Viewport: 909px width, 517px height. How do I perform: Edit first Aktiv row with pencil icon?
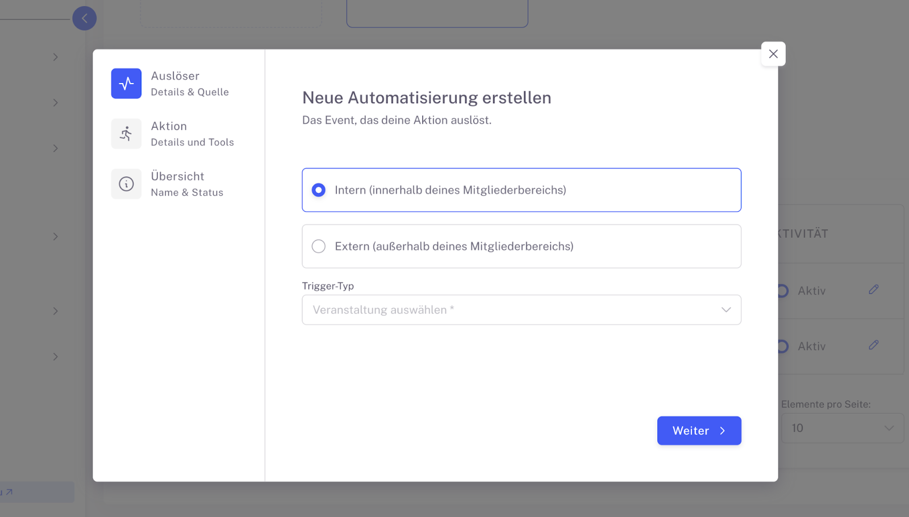[874, 289]
